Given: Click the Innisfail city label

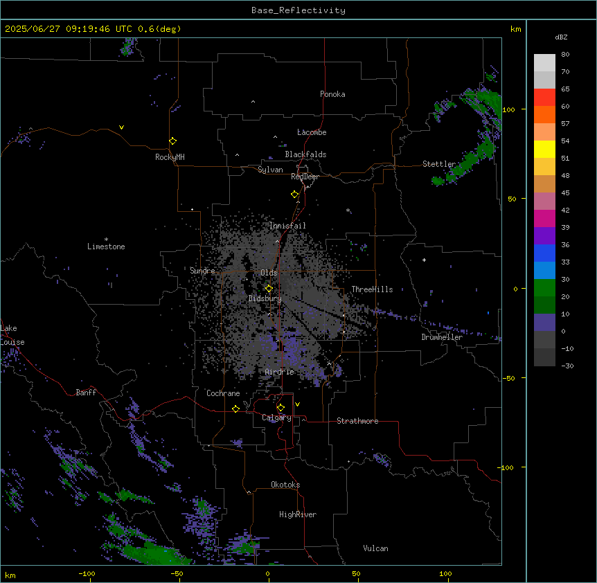Looking at the screenshot, I should (287, 226).
